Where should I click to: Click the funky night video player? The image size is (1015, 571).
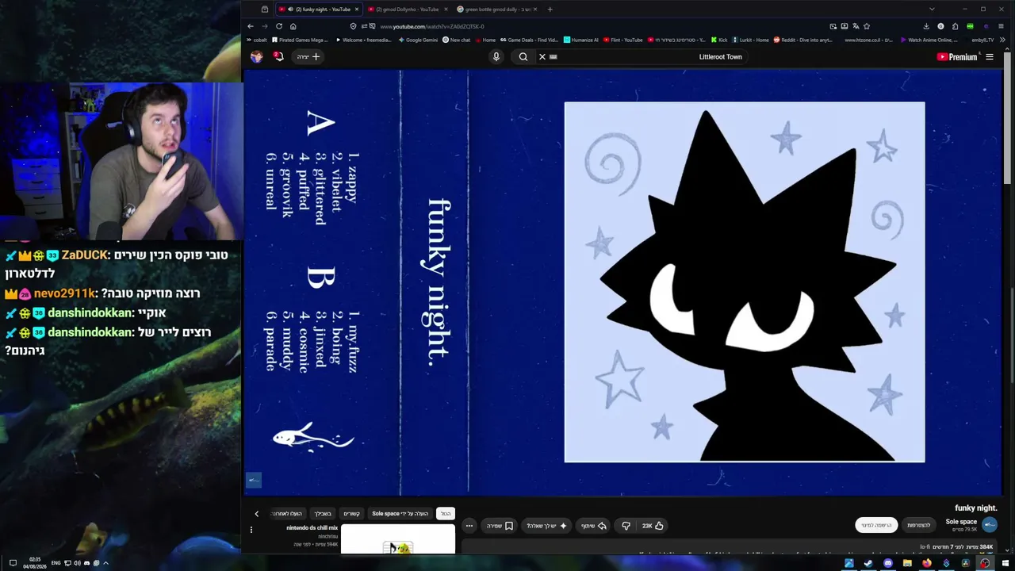tap(623, 282)
